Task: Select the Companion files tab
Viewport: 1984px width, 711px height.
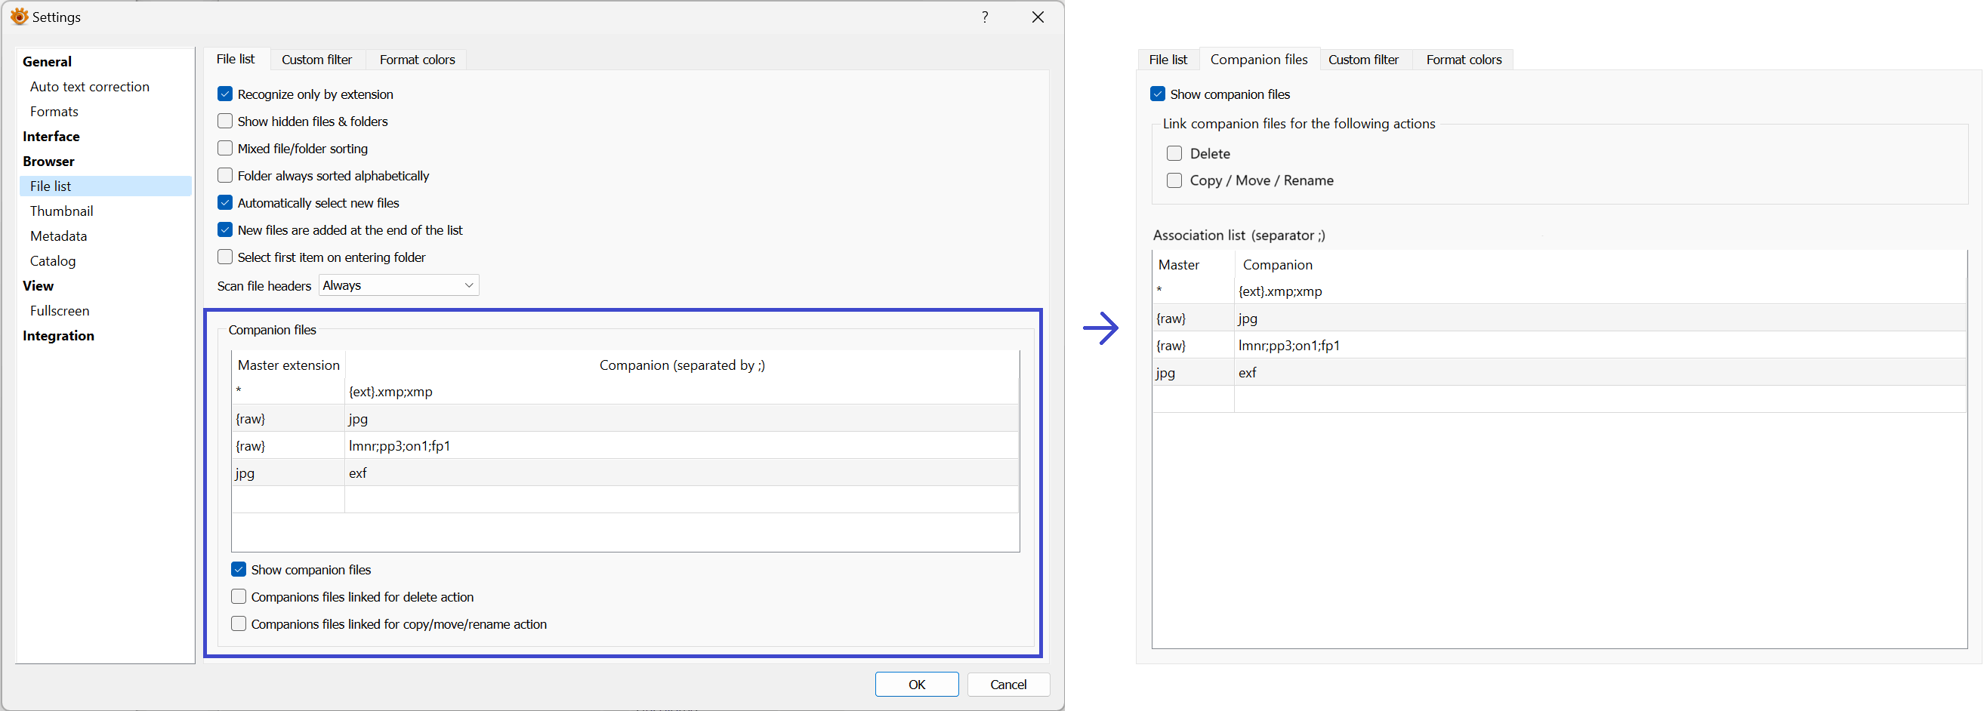Action: (1258, 60)
